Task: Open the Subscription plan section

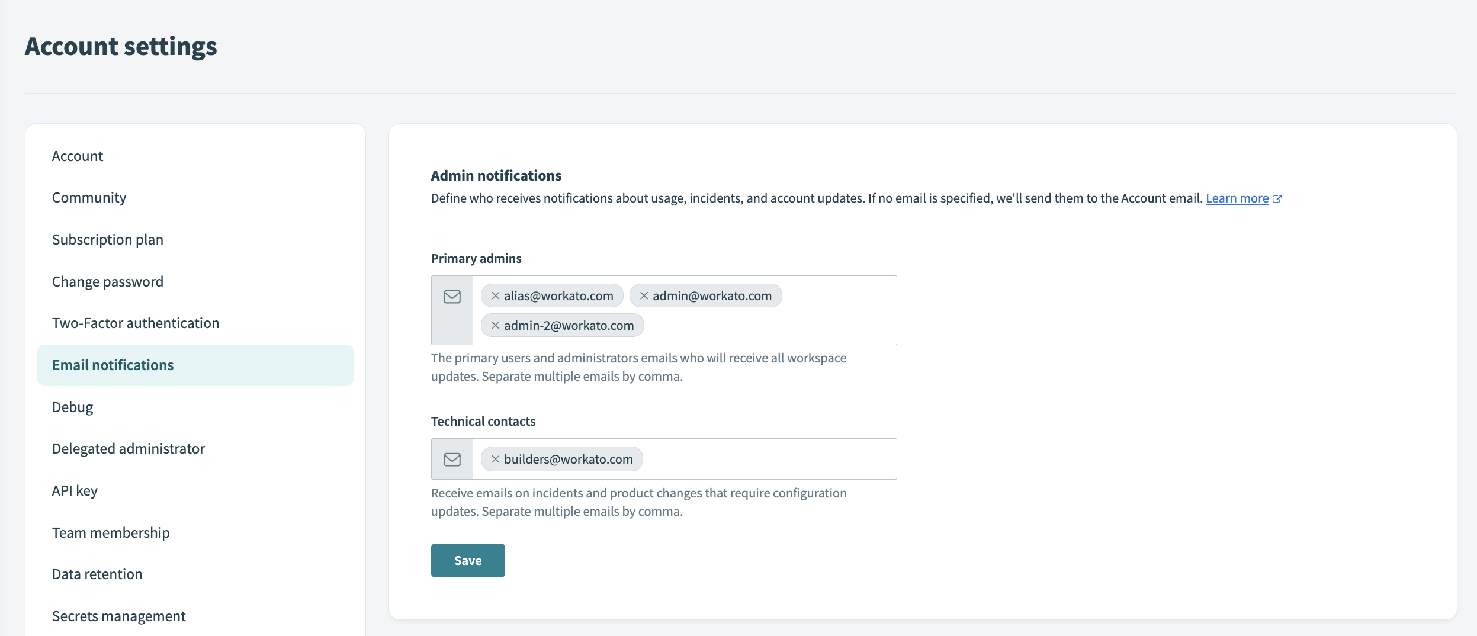Action: click(x=108, y=239)
